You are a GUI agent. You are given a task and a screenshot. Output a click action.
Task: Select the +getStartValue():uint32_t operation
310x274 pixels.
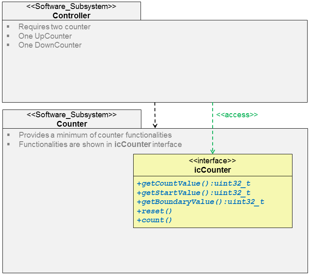193,193
